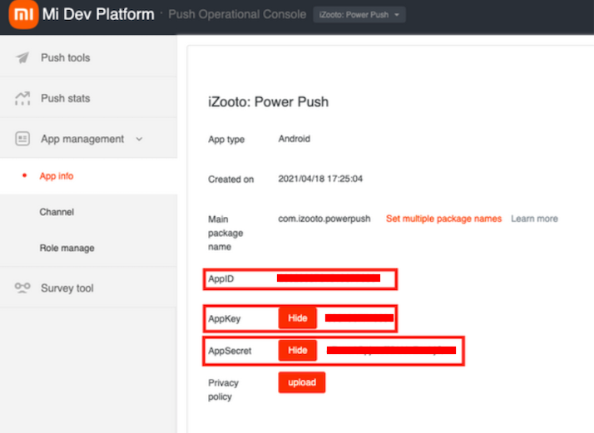
Task: Click Set multiple package names link
Action: pyautogui.click(x=443, y=219)
